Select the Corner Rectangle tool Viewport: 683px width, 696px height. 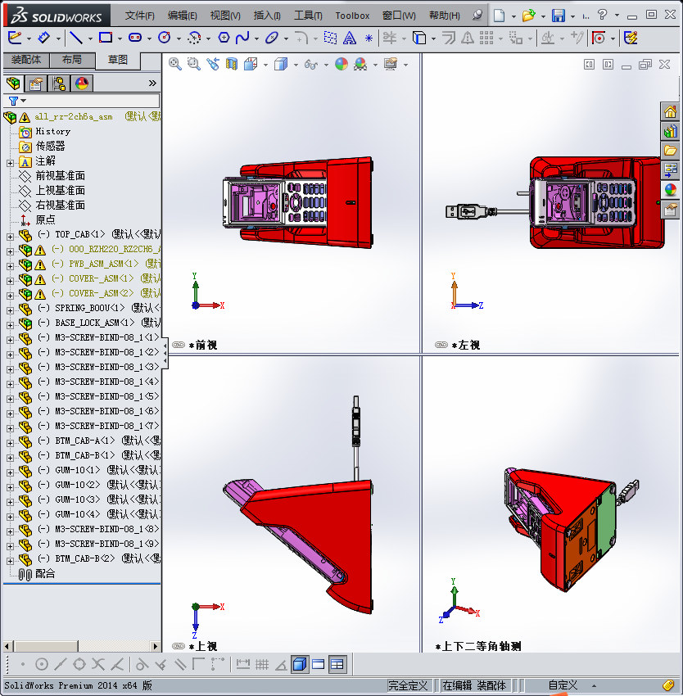106,38
